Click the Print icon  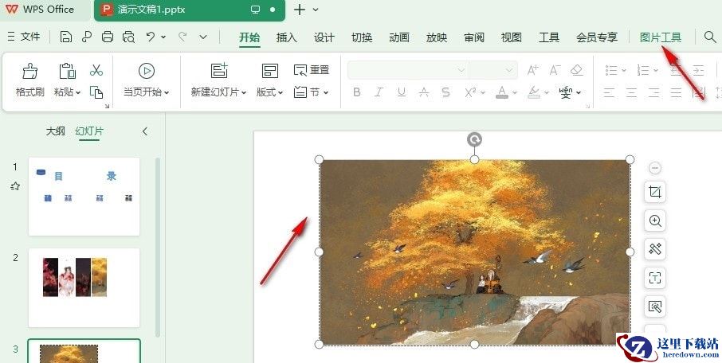(108, 37)
